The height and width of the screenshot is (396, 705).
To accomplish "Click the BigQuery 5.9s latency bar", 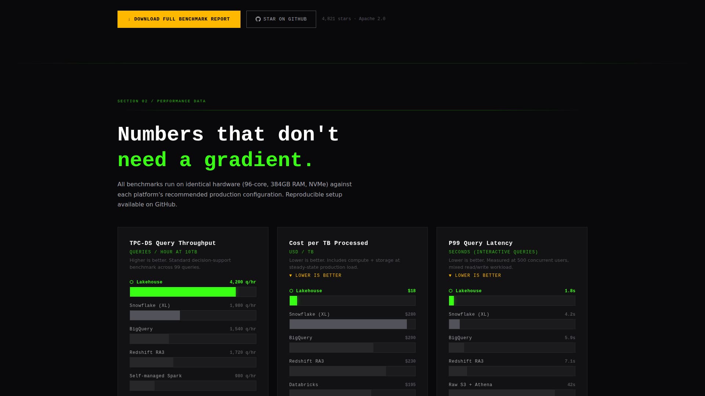I will [x=456, y=348].
